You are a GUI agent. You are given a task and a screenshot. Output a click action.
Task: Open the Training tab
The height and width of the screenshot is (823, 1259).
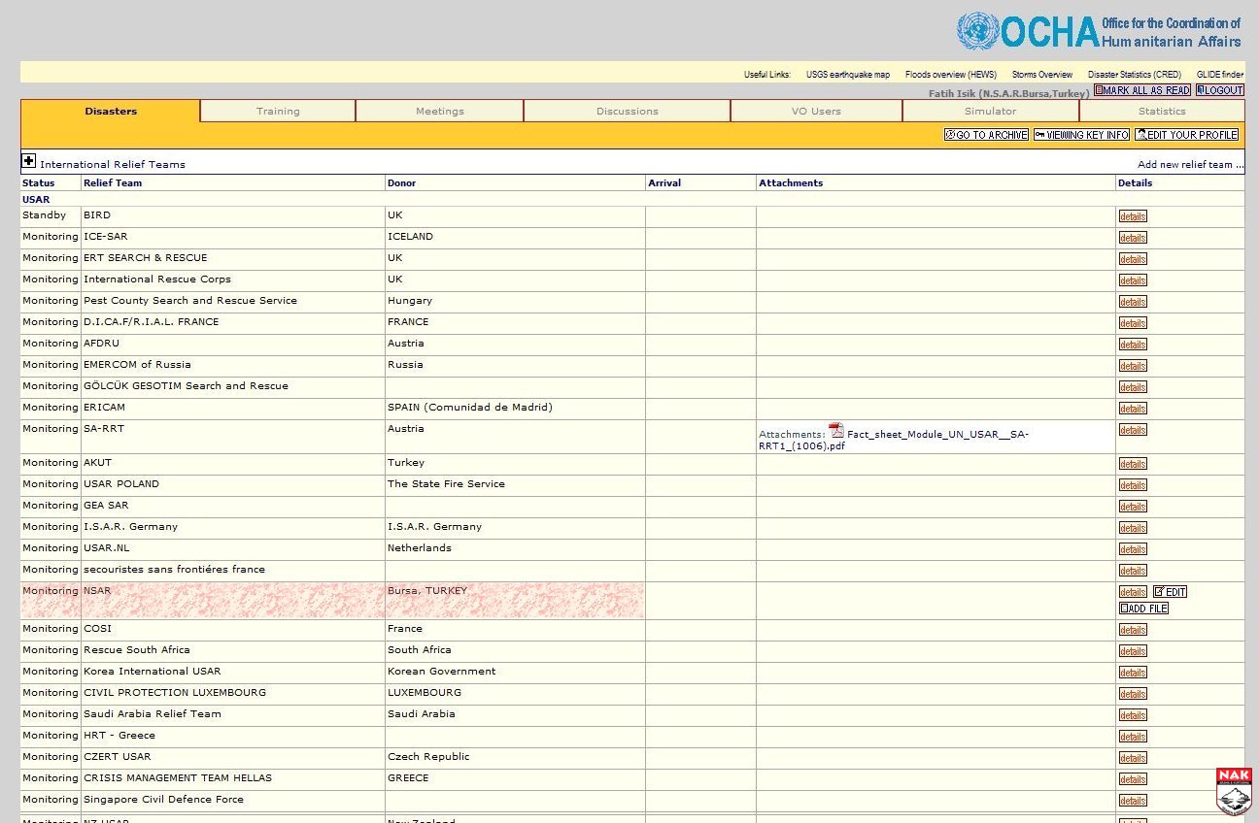click(x=278, y=111)
